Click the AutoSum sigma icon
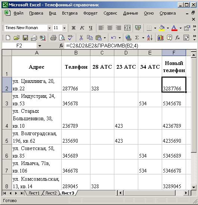Screen dimensions: 198x205 137,38
